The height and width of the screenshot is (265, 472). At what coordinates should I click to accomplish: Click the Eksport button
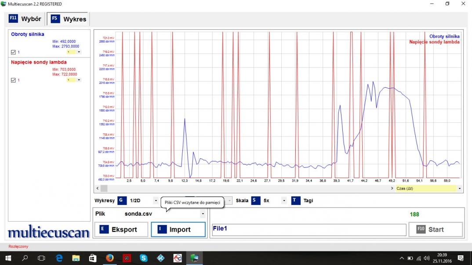(121, 229)
